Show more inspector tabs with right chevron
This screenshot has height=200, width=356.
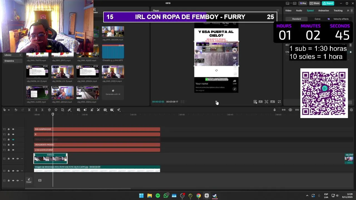(352, 11)
